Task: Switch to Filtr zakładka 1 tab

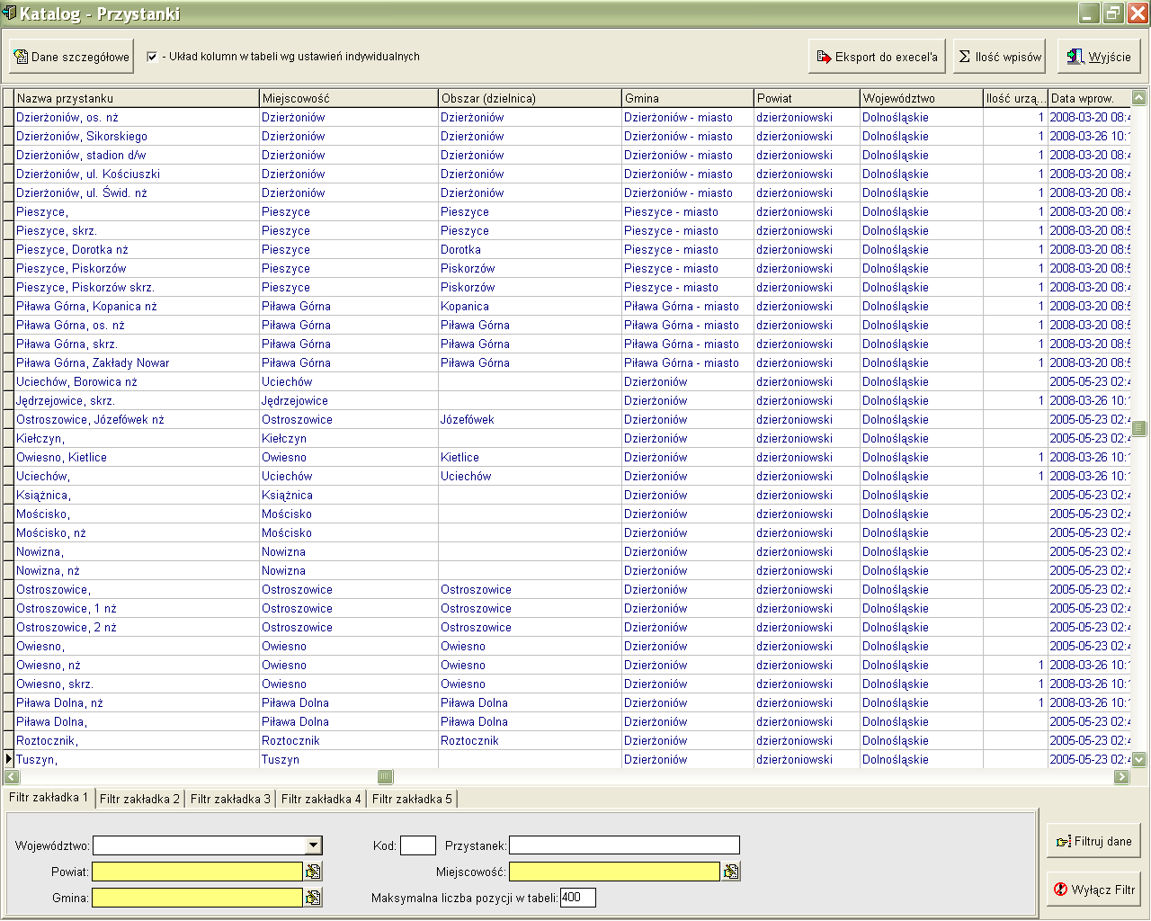Action: (49, 798)
